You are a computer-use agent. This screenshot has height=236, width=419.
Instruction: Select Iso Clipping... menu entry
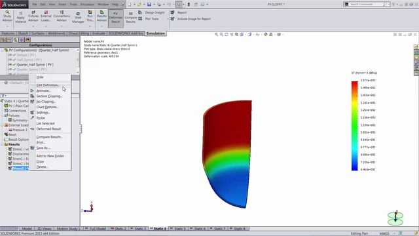(x=46, y=102)
